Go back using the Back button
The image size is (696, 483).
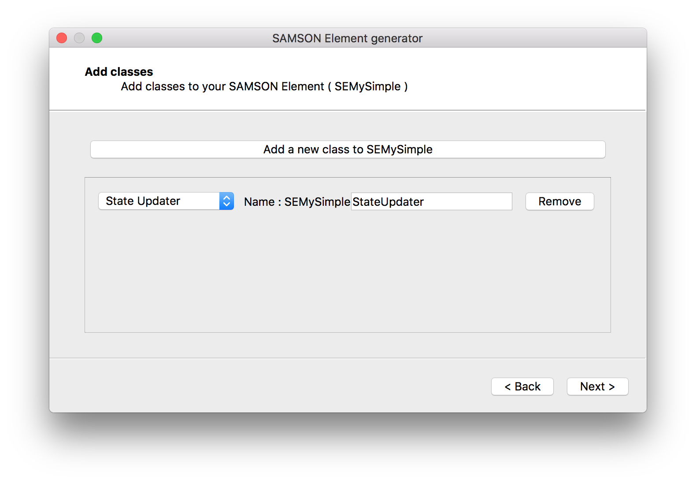pyautogui.click(x=522, y=386)
